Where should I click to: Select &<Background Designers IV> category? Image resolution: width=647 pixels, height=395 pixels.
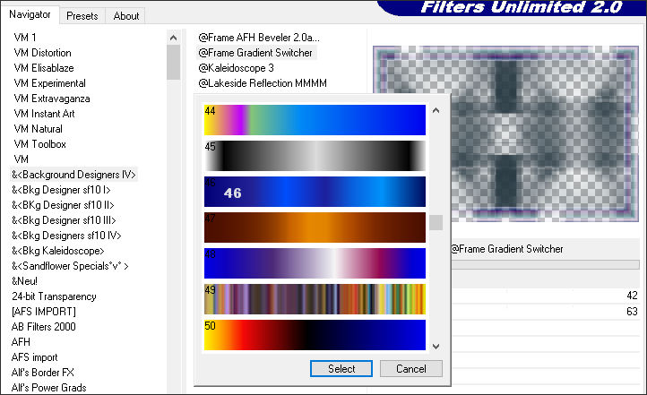(73, 175)
